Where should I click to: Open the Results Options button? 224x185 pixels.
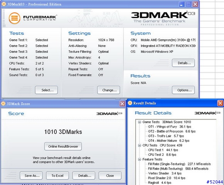point(183,90)
